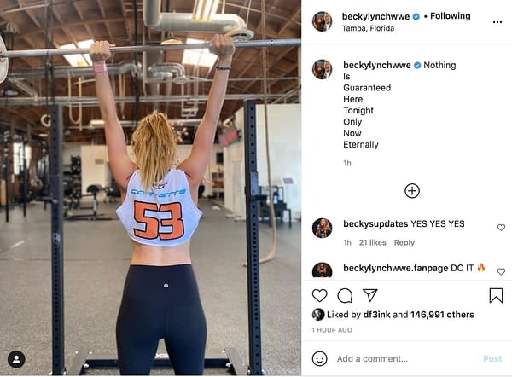Open df3ink profile from likes line
Viewport: 512px width, 377px height.
tap(376, 315)
